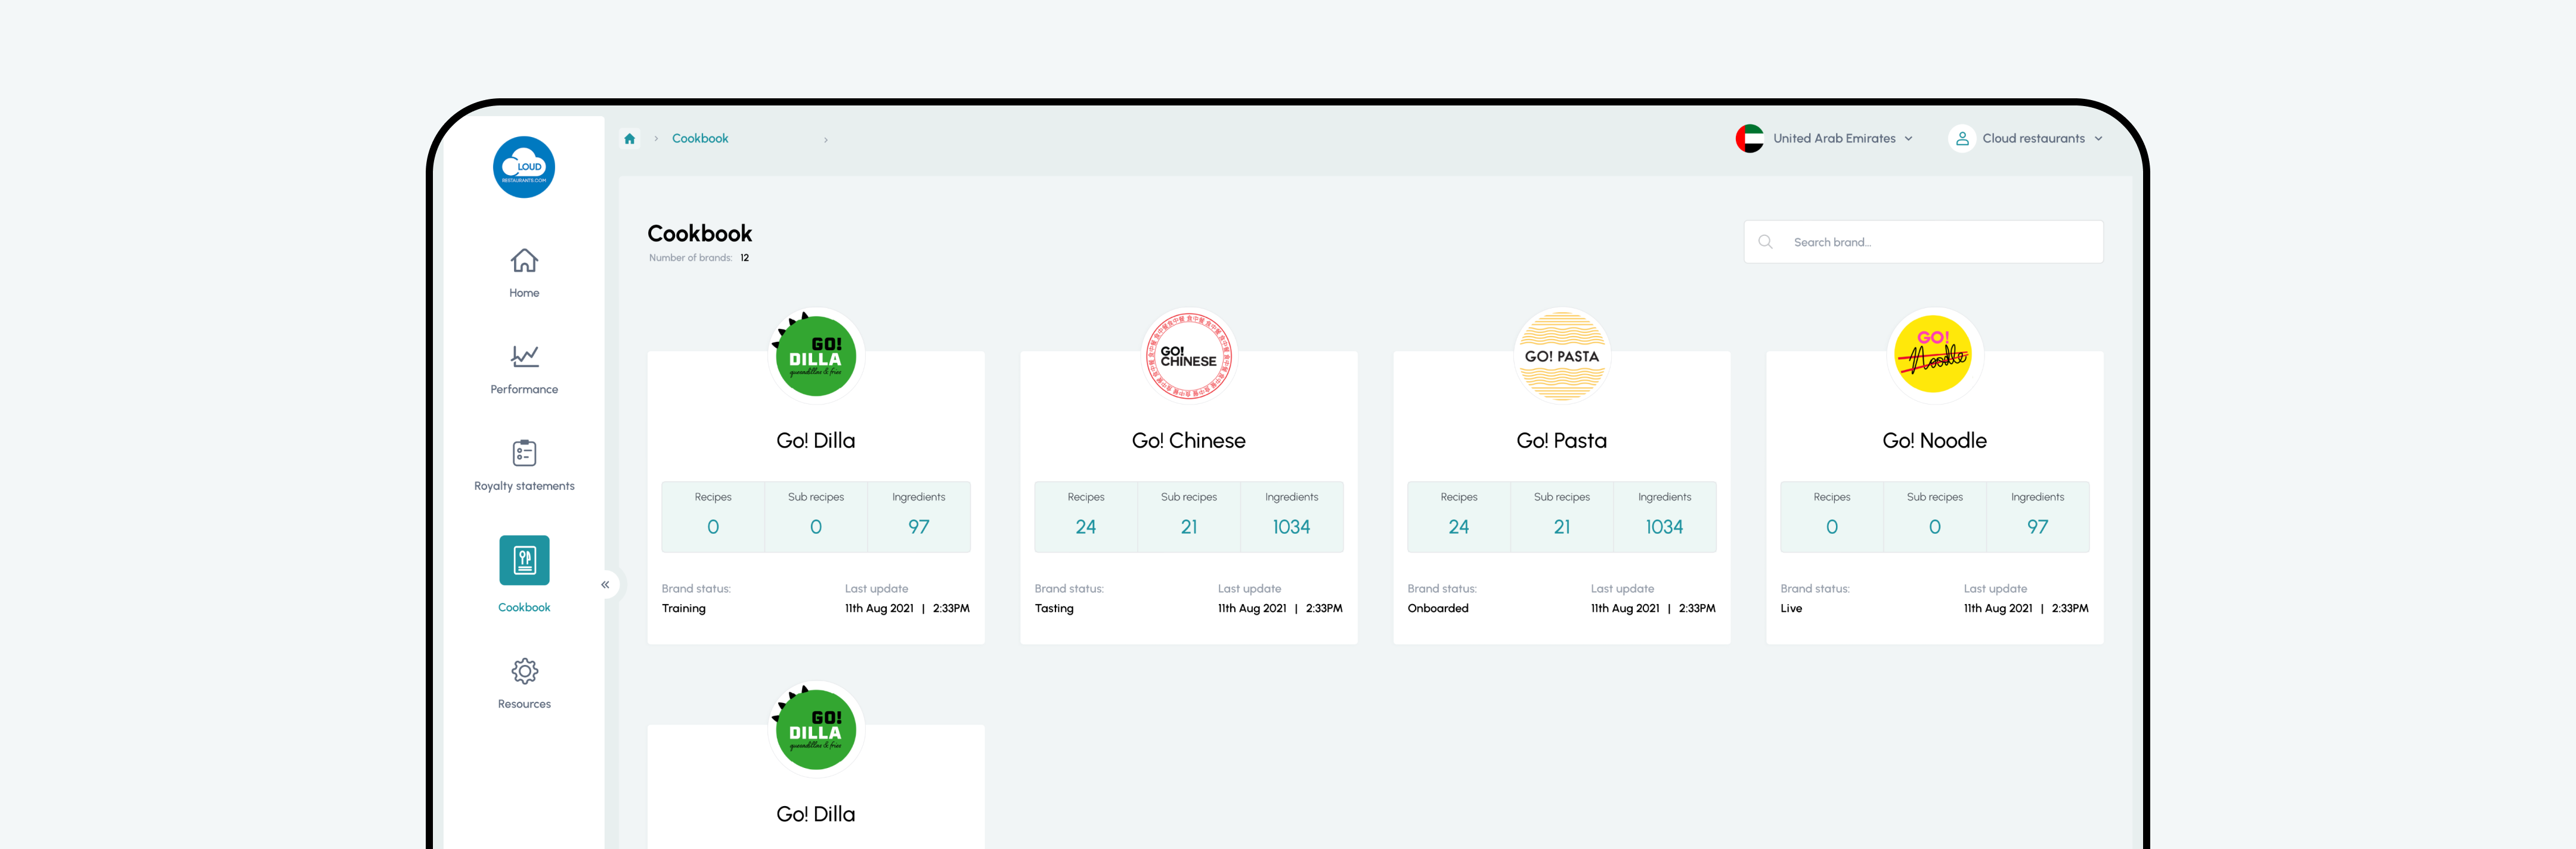
Task: Open the Go! Noodle brand logo
Action: tap(1935, 356)
